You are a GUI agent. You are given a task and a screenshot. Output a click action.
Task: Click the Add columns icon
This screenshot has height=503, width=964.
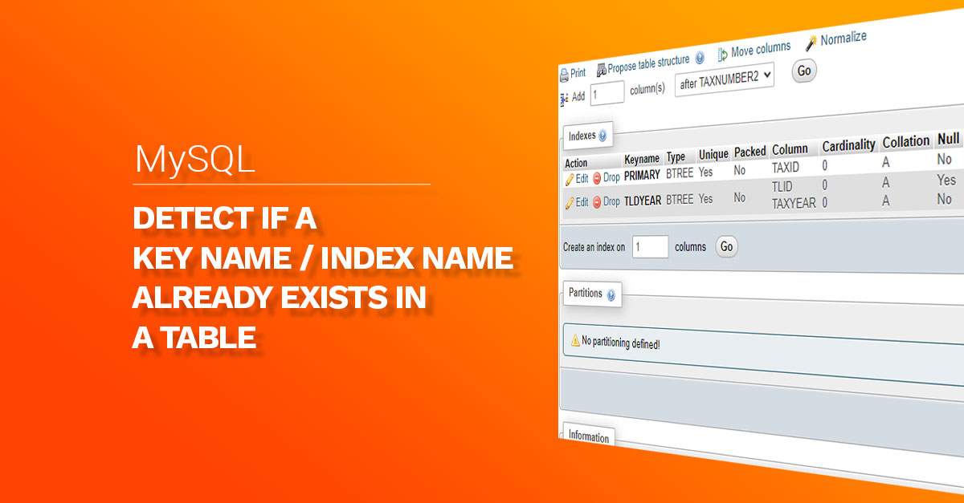coord(564,98)
